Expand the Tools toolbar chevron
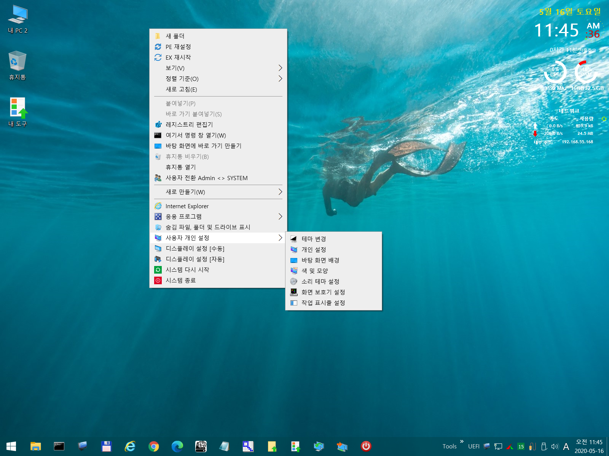 coord(462,442)
